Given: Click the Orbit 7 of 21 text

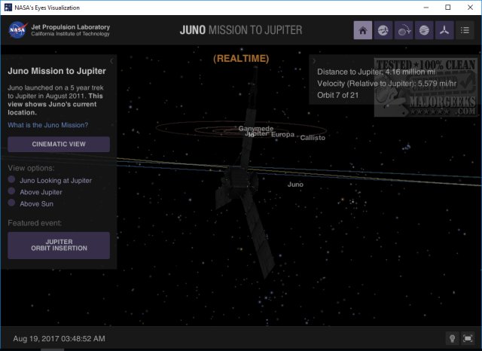Looking at the screenshot, I should (338, 95).
